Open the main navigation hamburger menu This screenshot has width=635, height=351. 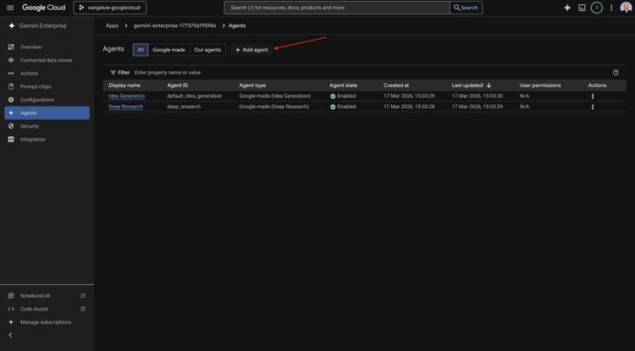coord(10,8)
